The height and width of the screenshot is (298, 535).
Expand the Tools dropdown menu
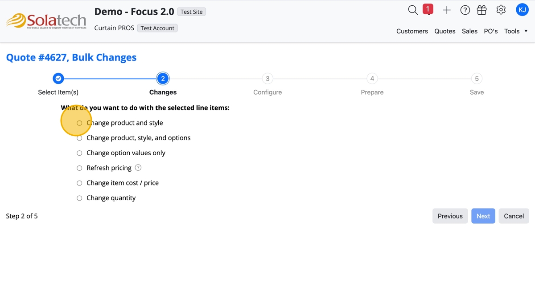pos(516,31)
